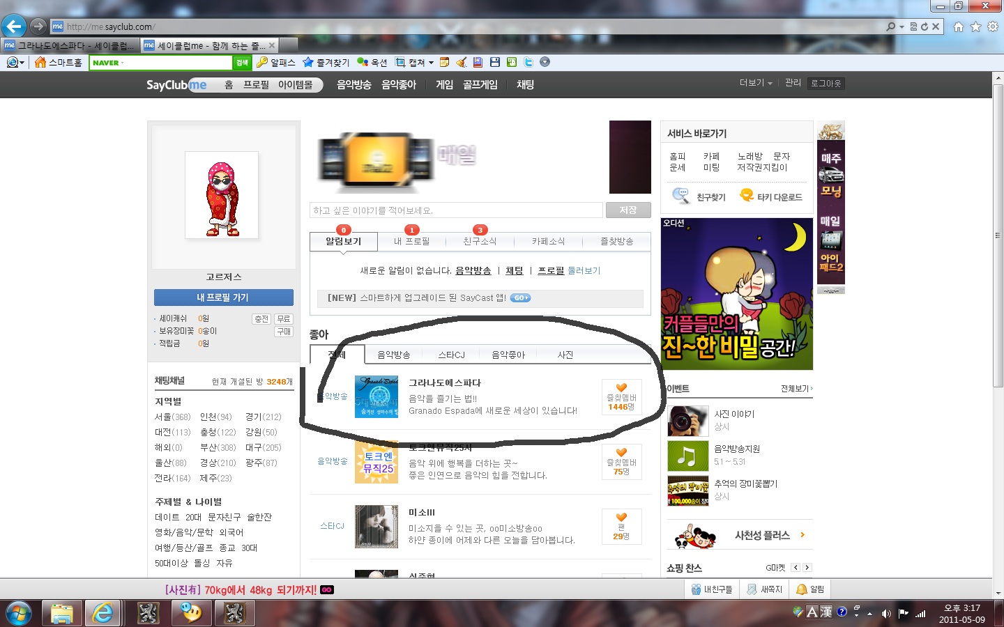Open the 알패스 key icon in the toolbar

[x=263, y=62]
